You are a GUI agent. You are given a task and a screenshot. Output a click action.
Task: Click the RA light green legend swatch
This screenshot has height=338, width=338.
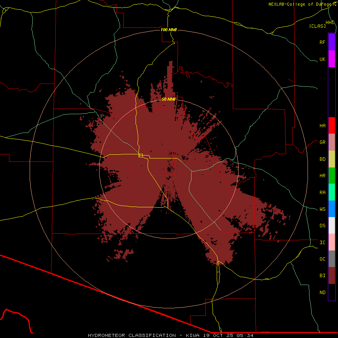coord(332,192)
